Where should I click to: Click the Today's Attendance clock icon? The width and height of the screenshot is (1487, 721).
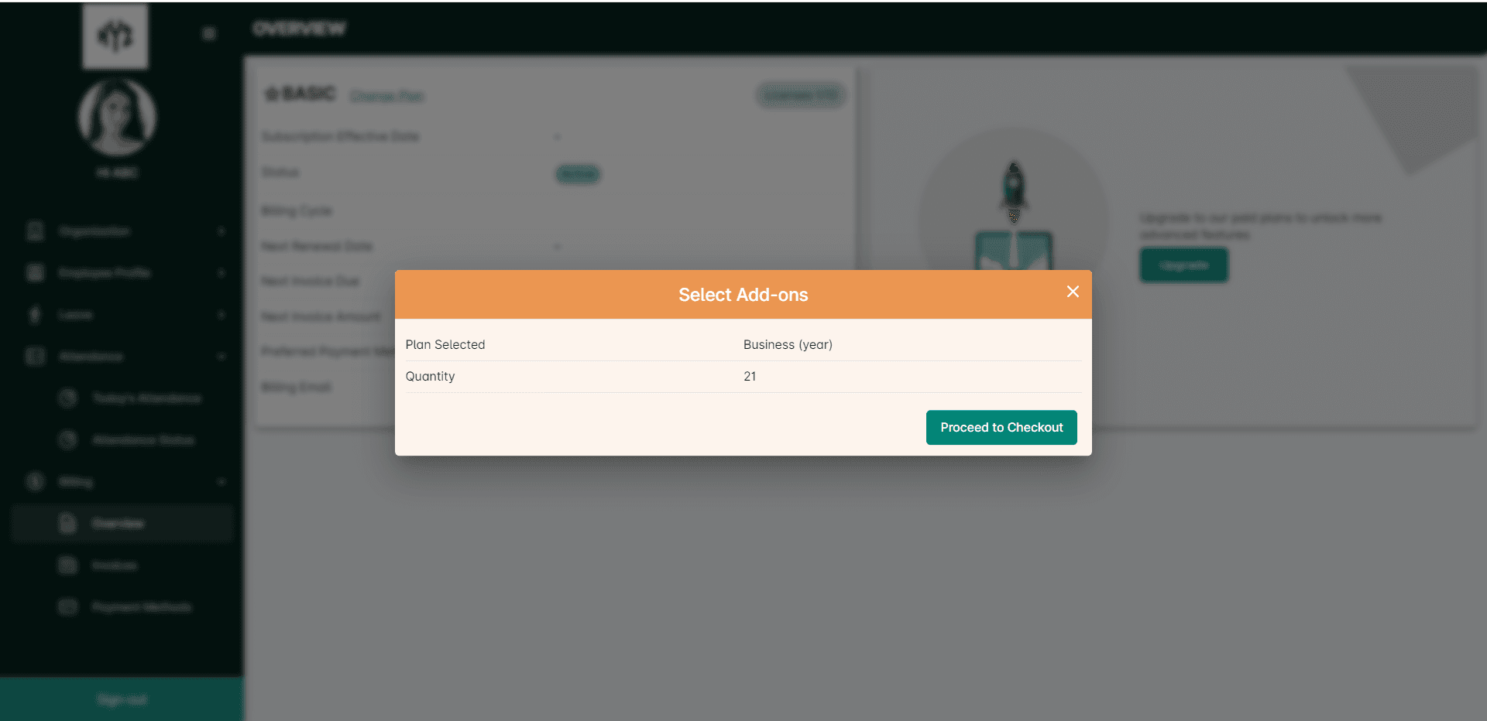(x=68, y=398)
